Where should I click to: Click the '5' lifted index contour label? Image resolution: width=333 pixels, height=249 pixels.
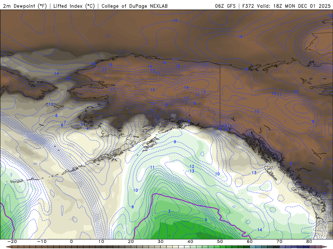[x=82, y=124]
